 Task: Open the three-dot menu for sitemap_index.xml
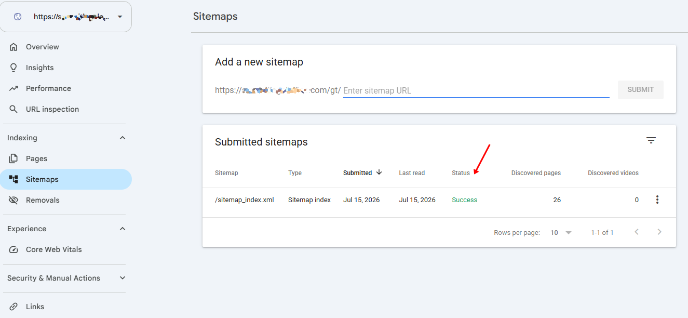tap(657, 200)
